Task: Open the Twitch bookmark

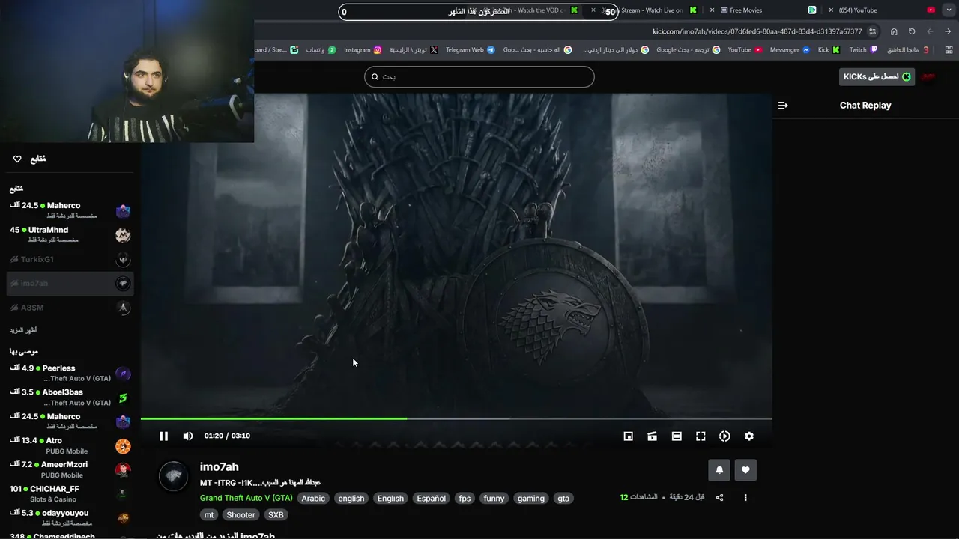Action: coord(863,50)
